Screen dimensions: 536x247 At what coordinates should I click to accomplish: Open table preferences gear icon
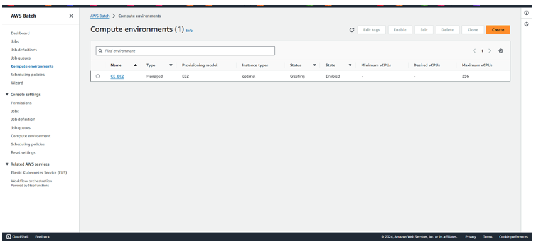[501, 51]
